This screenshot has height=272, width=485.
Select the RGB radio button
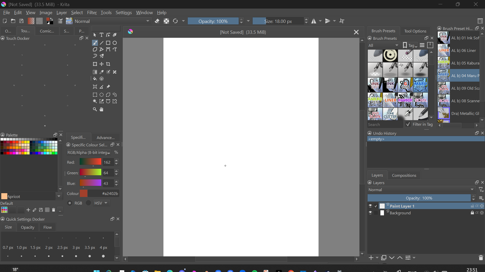(70, 203)
